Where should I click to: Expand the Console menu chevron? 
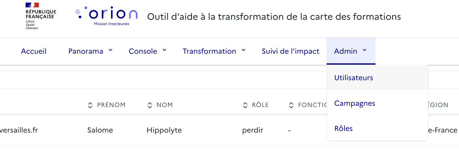pyautogui.click(x=164, y=50)
